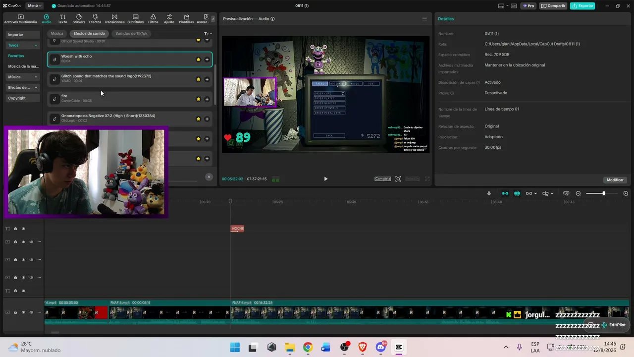Image resolution: width=634 pixels, height=357 pixels.
Task: Lock the main FNAF 6.mp4 track
Action: [x=15, y=312]
